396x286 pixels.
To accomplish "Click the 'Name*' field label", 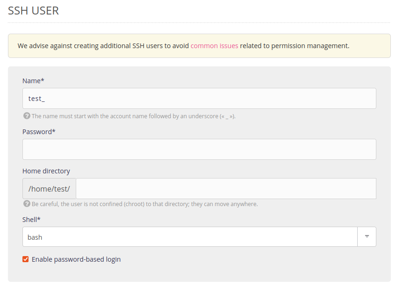I will (x=33, y=80).
